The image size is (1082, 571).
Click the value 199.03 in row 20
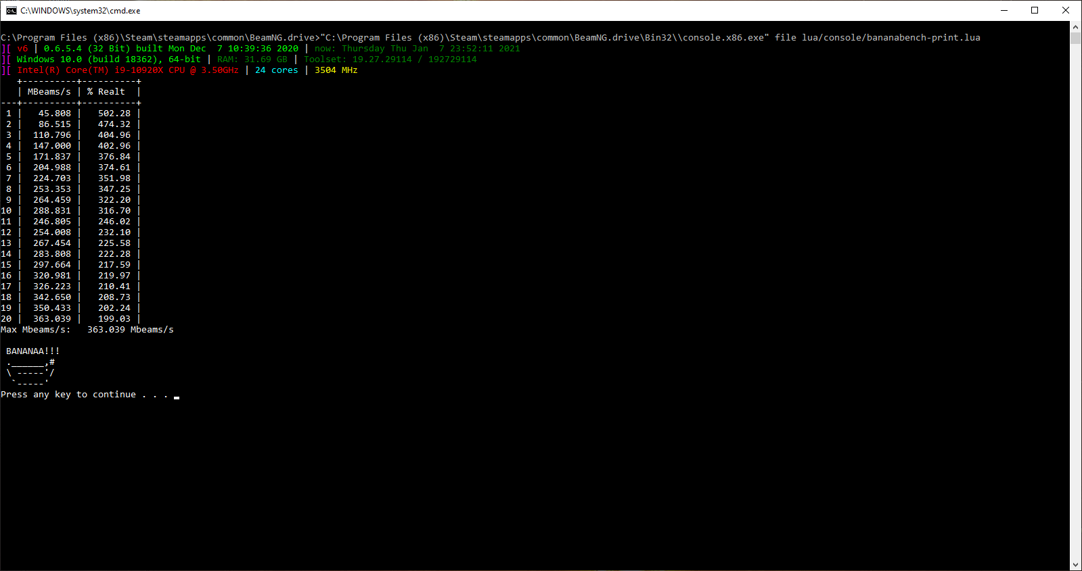coord(114,319)
